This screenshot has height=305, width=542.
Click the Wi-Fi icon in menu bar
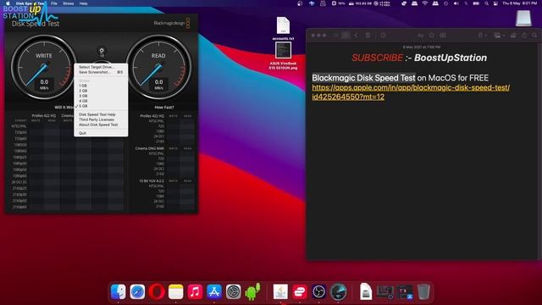[425, 3]
